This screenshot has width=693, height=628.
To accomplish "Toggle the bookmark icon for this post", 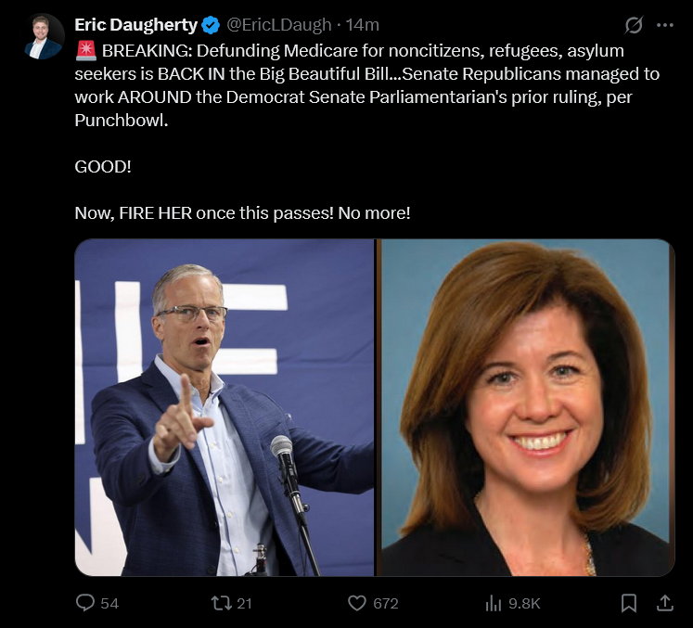I will pos(628,603).
